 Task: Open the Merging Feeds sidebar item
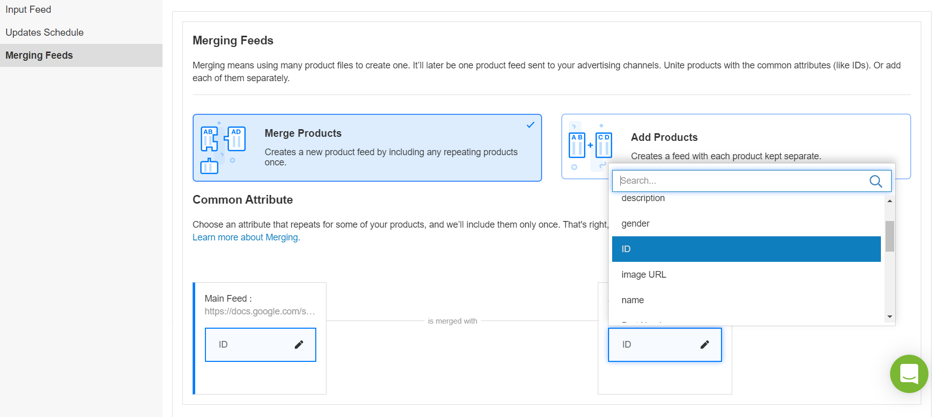(39, 55)
